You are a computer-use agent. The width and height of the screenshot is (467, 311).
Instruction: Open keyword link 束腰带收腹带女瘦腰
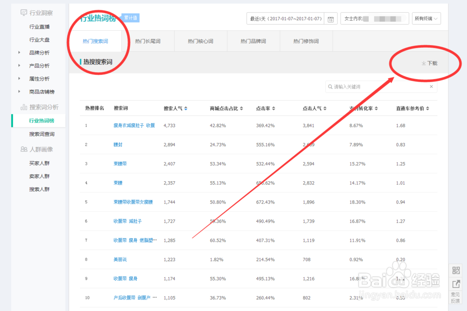[133, 202]
